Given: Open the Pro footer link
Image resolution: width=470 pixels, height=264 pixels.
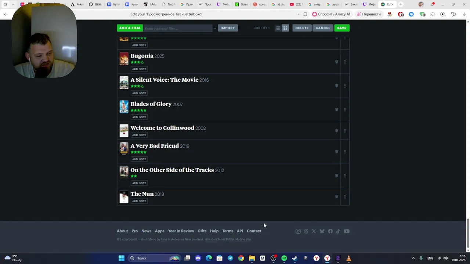Looking at the screenshot, I should coord(135,231).
